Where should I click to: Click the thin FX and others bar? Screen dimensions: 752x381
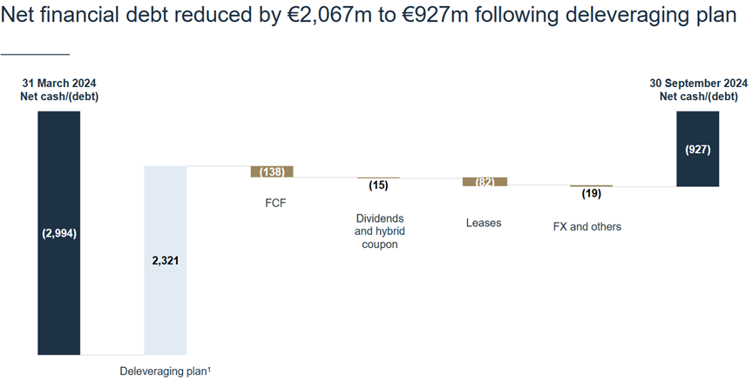591,185
